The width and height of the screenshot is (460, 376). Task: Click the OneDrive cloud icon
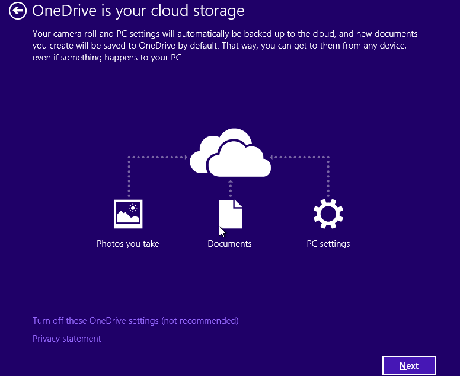click(x=230, y=152)
